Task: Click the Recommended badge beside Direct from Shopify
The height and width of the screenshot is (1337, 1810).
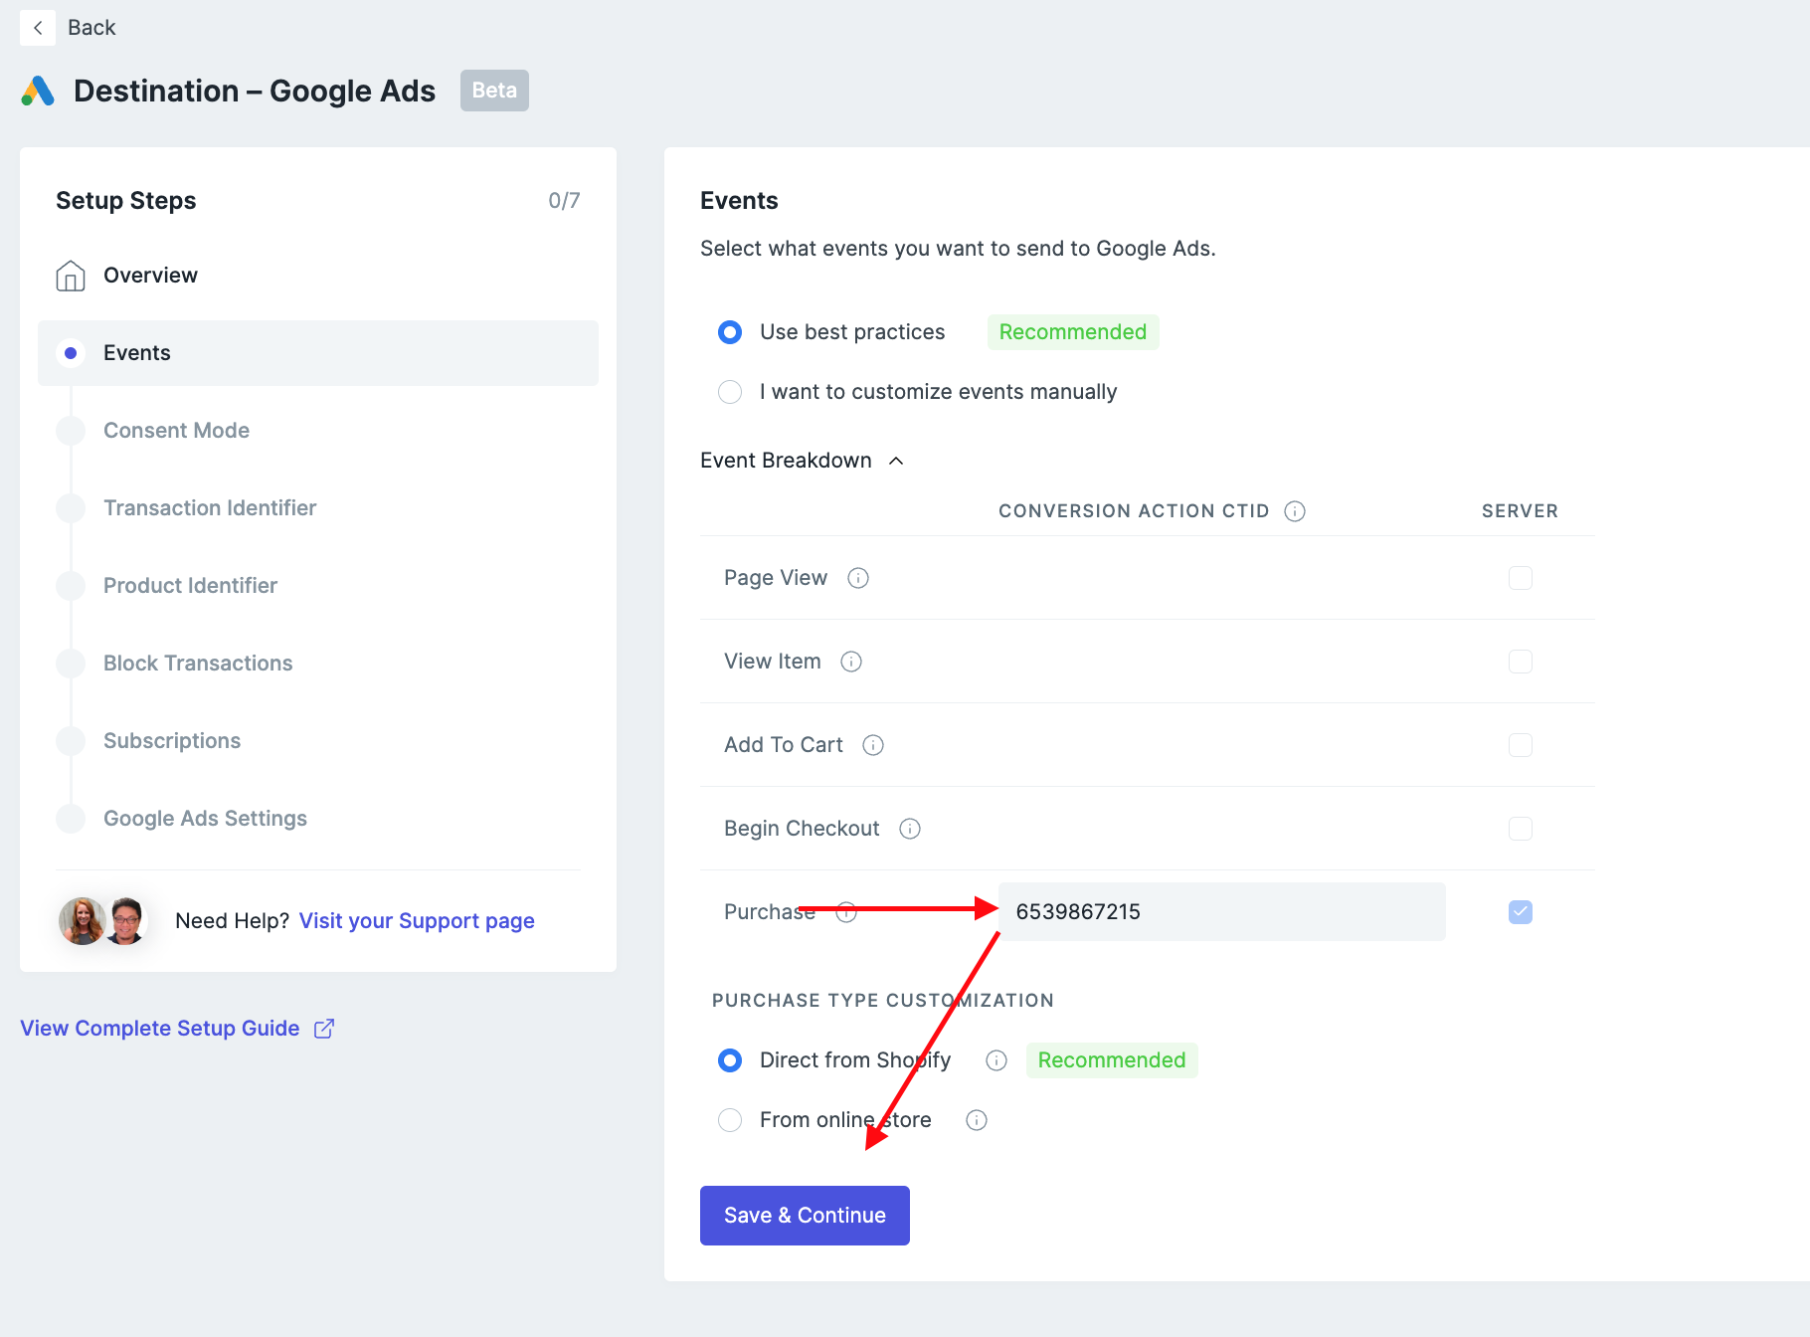Action: (1112, 1060)
